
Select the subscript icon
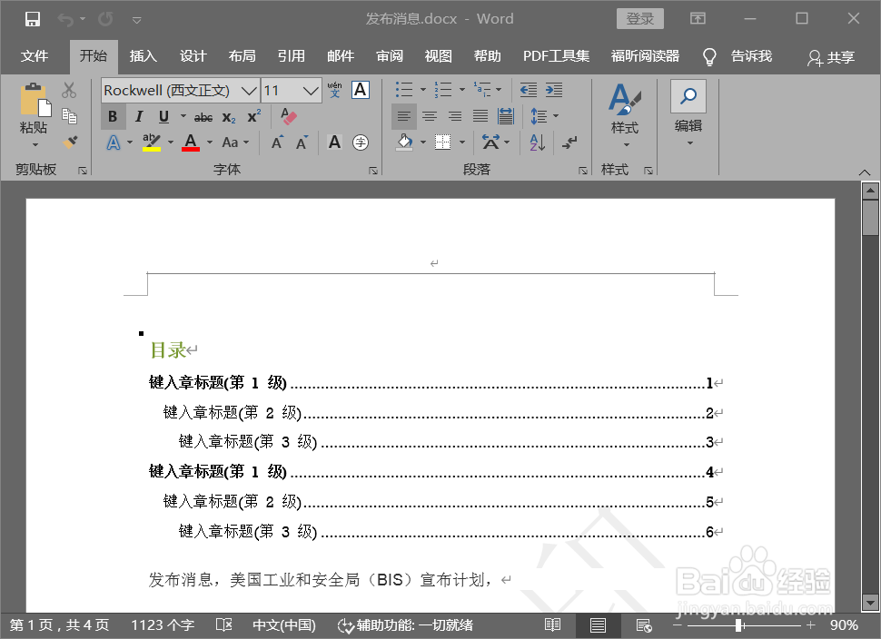(x=228, y=116)
